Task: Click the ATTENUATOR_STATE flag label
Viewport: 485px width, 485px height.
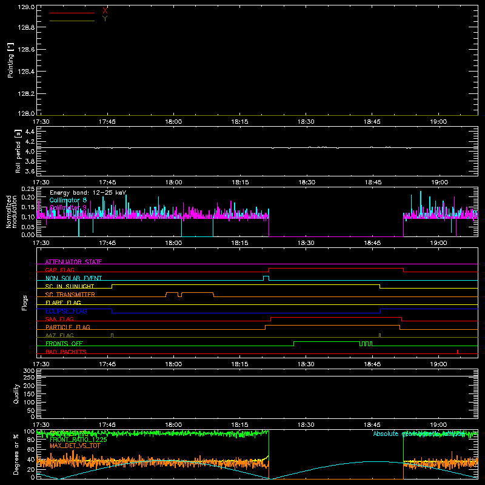Action: tap(73, 262)
